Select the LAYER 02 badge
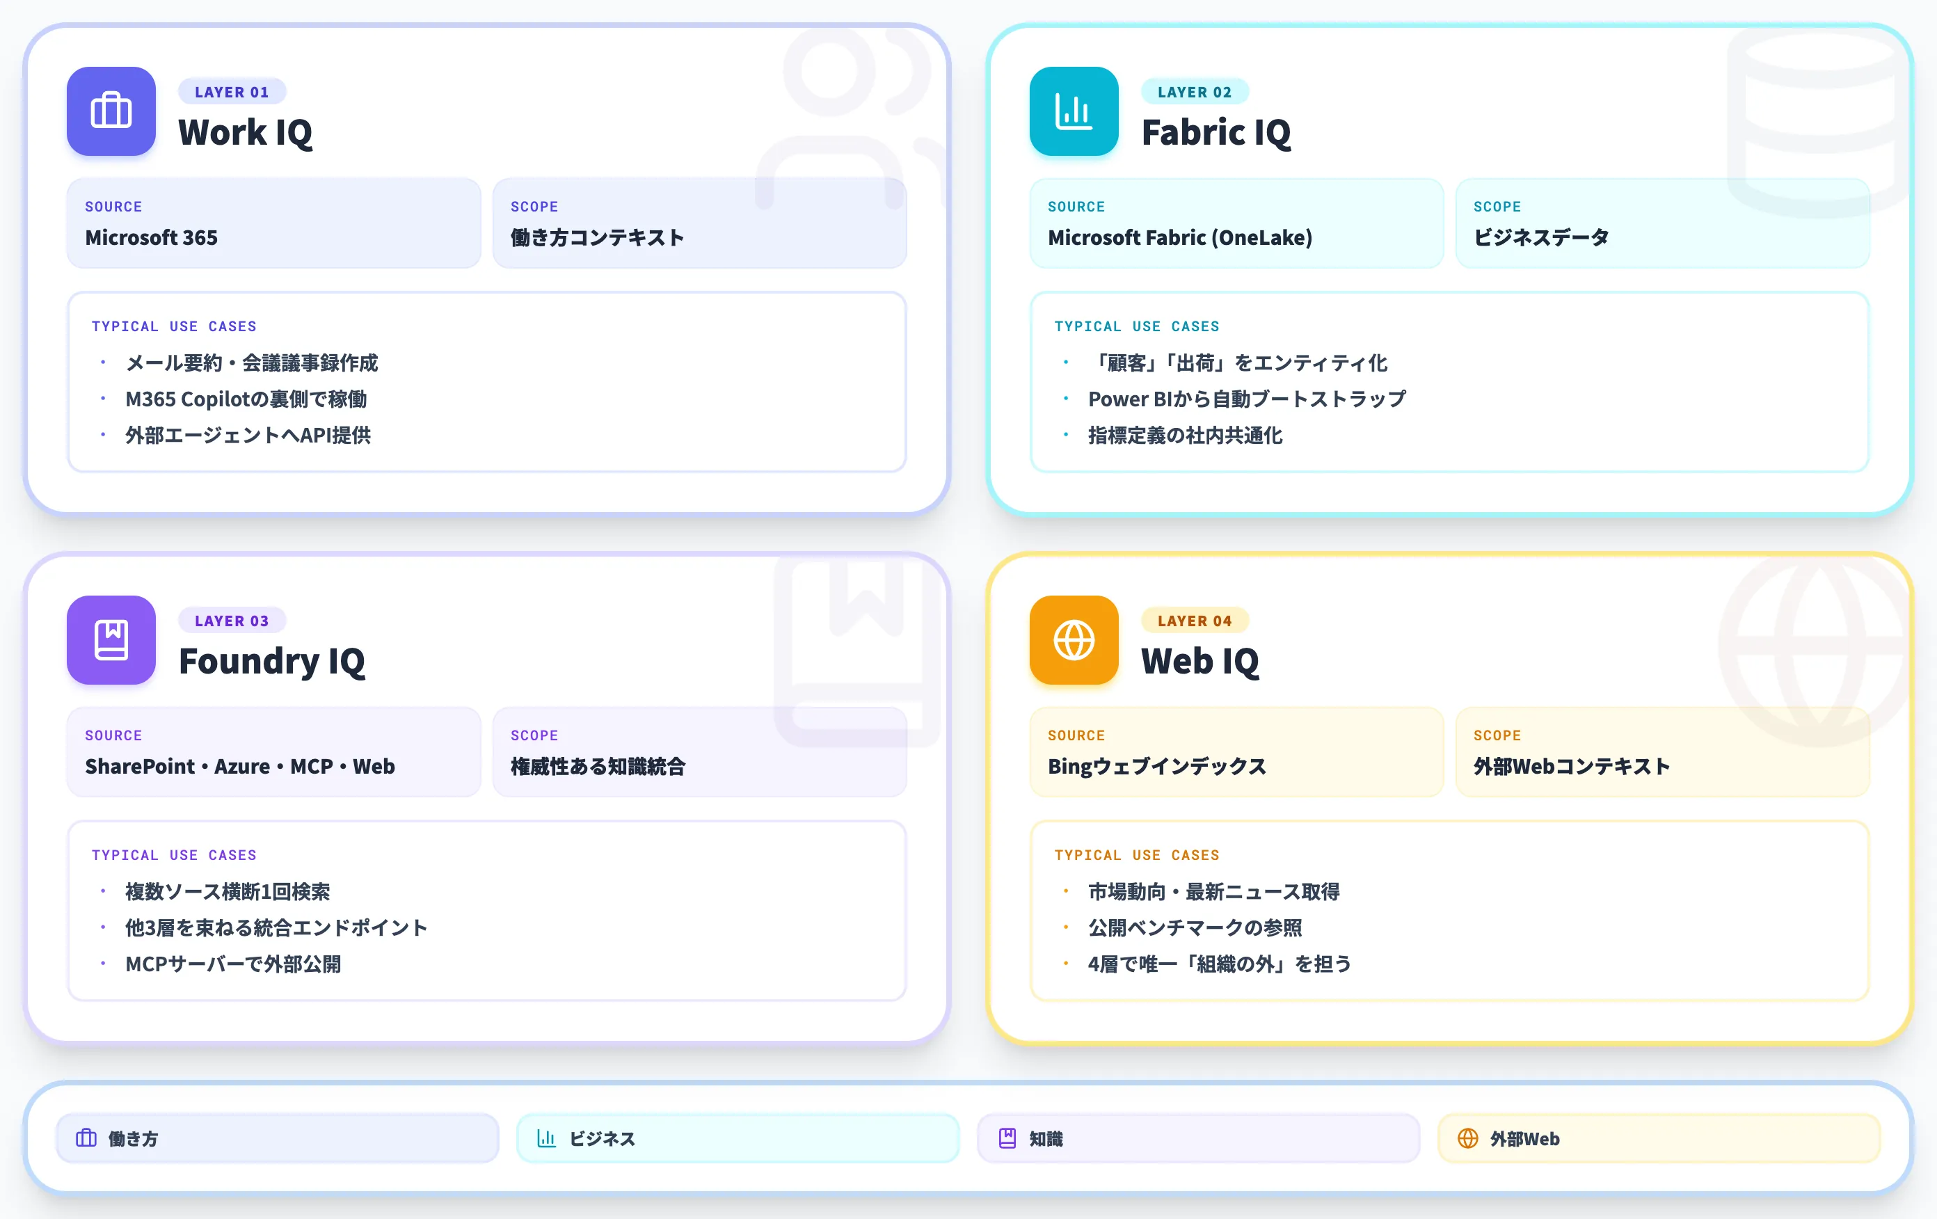Viewport: 1937px width, 1219px height. tap(1195, 92)
